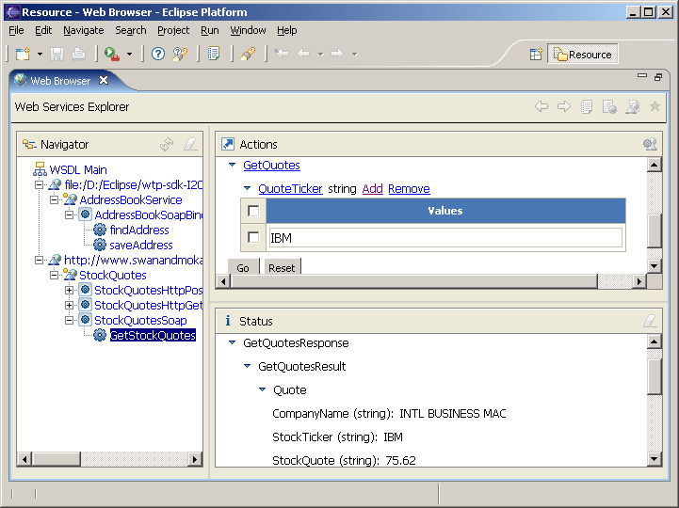Click Web Services Explorer Forward arrow

click(x=564, y=106)
